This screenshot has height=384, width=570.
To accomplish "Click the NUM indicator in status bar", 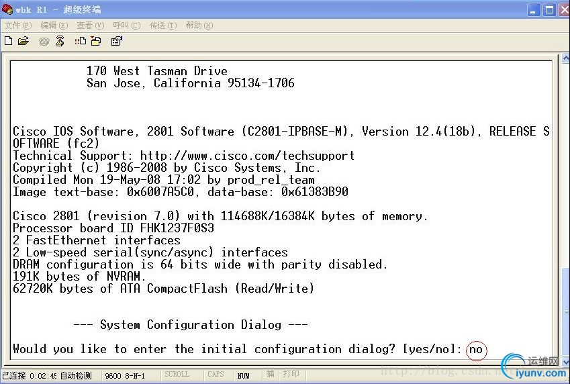I will point(243,376).
